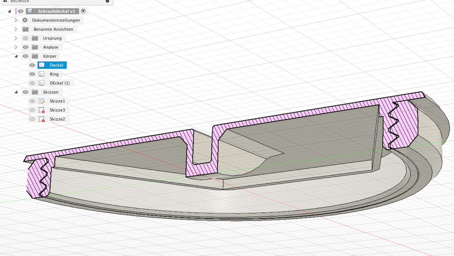This screenshot has height=256, width=454.
Task: Expand the Benannte Ansichten folder
Action: (x=16, y=29)
